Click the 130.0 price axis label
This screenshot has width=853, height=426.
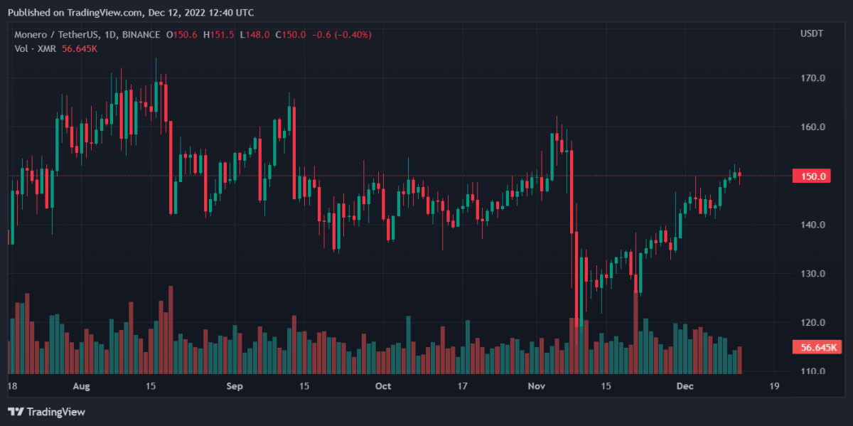tap(812, 274)
